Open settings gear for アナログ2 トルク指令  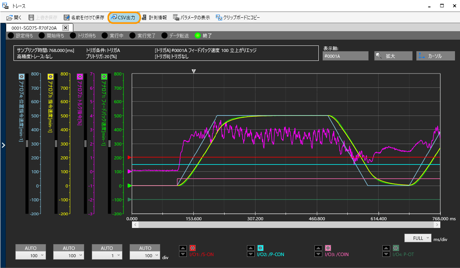click(x=80, y=77)
